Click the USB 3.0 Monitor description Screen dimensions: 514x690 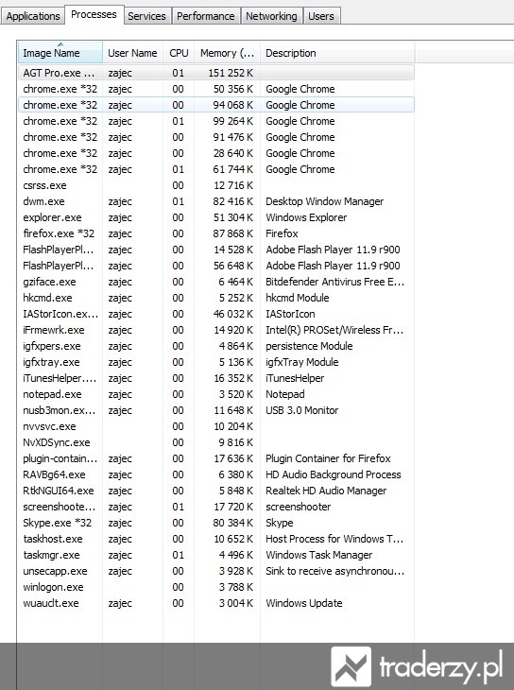coord(302,410)
